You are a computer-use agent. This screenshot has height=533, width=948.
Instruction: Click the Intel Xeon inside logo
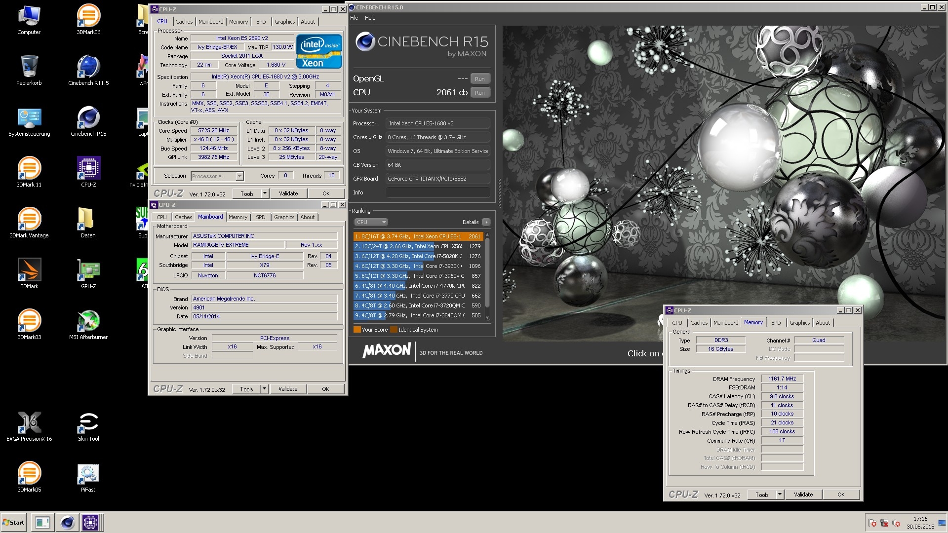point(319,51)
